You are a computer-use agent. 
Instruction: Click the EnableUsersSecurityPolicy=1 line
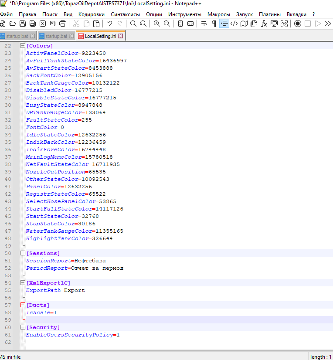pos(72,335)
